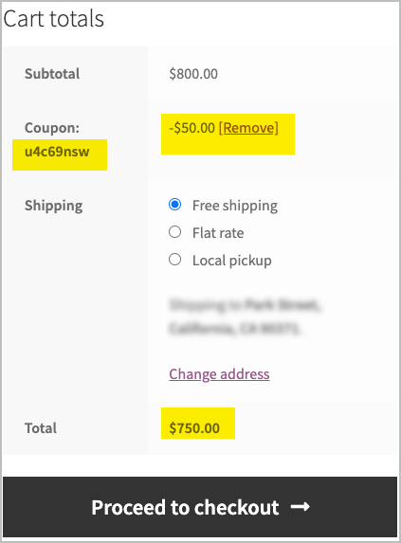Select the Local pickup radio button
Screen dimensions: 401x543
pos(174,259)
